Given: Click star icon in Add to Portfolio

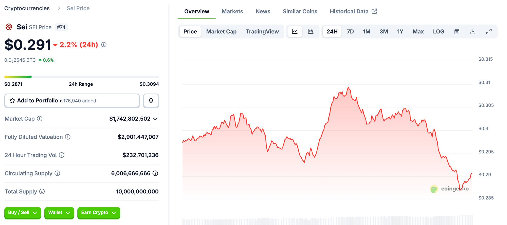Looking at the screenshot, I should (12, 101).
